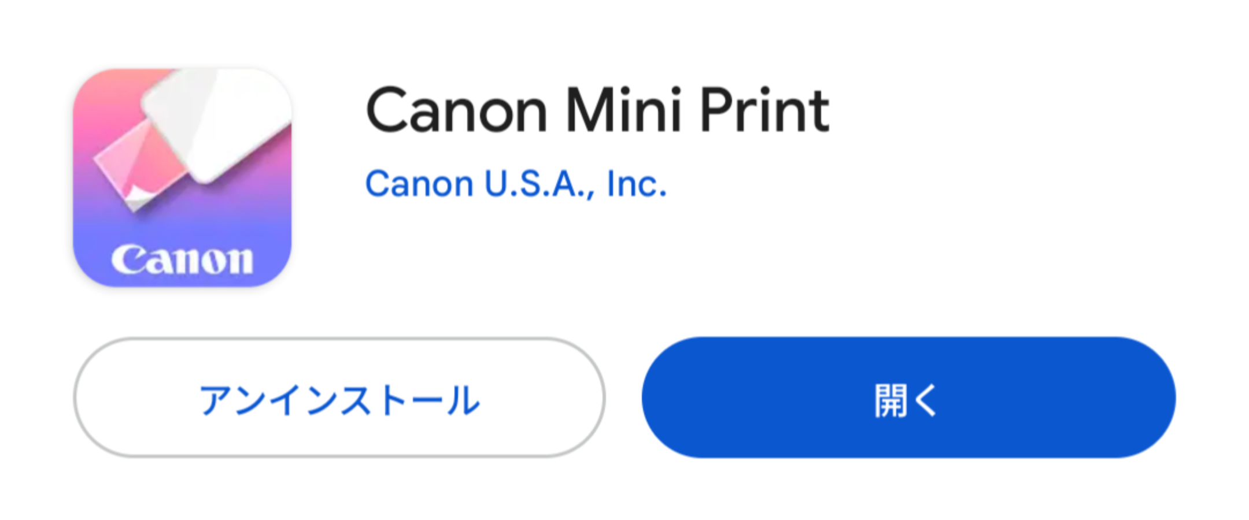1249x520 pixels.
Task: Open the Canon U.S.A., Inc. developer link
Action: coord(516,184)
